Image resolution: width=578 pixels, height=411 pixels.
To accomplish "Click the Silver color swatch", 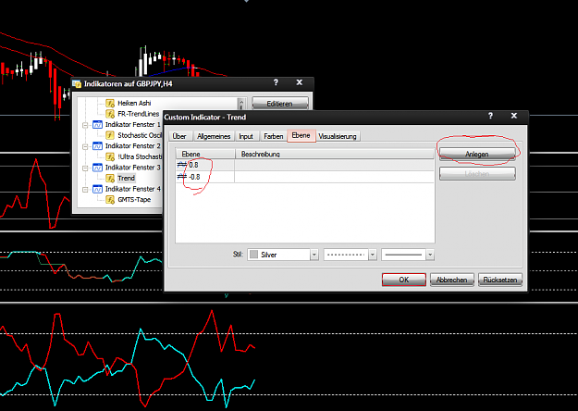I will tap(253, 255).
